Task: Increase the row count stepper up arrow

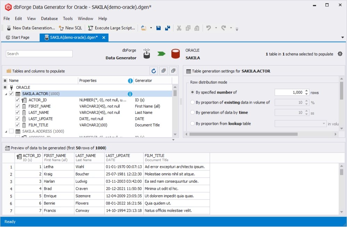Action: tap(307, 91)
